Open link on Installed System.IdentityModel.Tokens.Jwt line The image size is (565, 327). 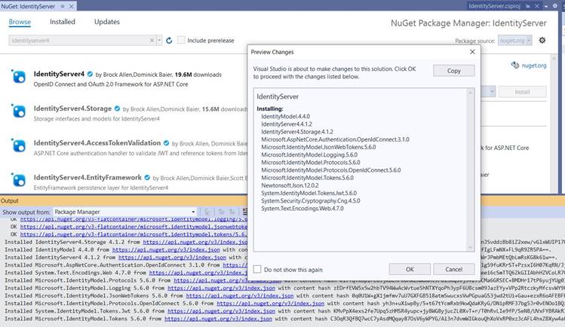(221, 311)
